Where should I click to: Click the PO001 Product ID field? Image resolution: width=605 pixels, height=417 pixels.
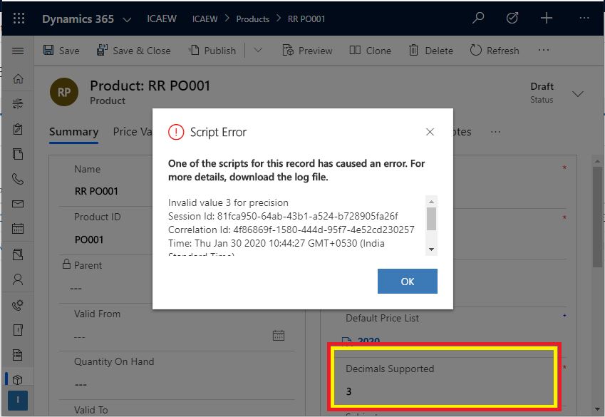tap(89, 240)
